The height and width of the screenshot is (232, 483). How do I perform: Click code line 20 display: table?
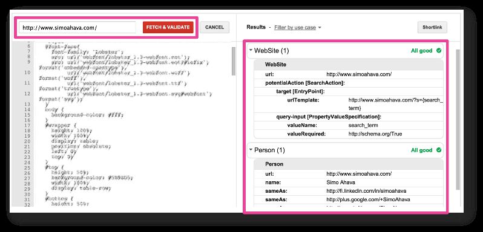(x=75, y=141)
